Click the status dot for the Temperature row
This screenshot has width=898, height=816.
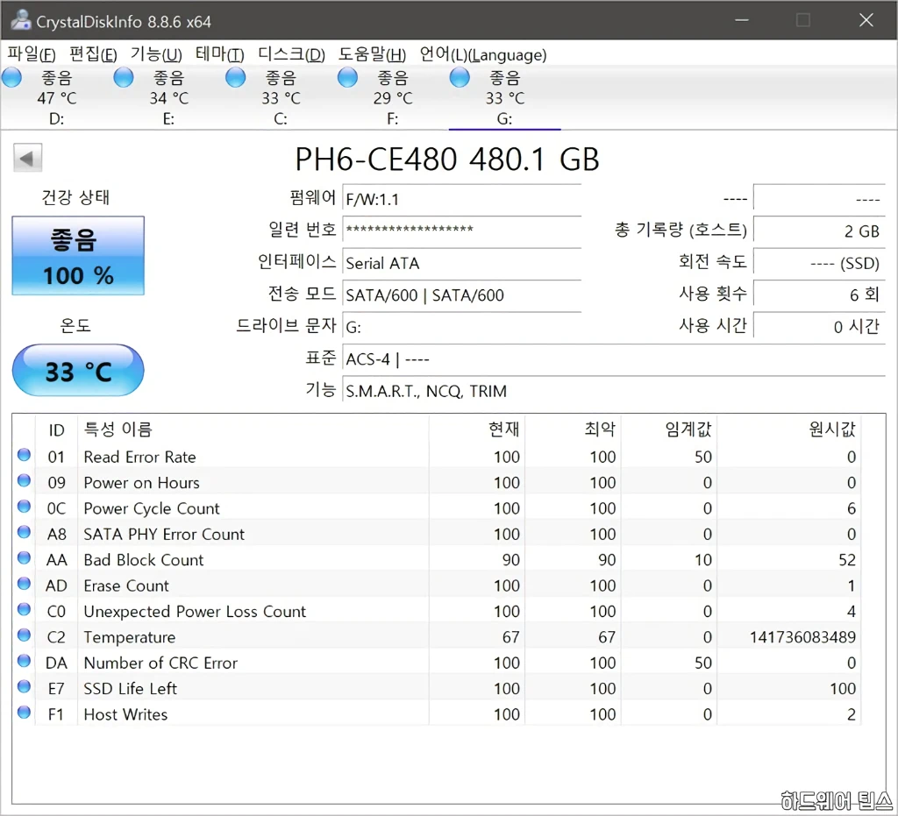click(24, 635)
